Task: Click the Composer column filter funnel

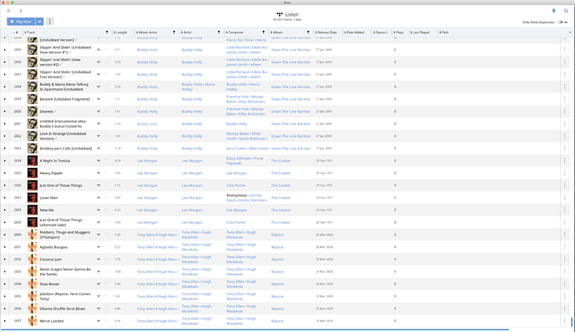Action: point(263,33)
